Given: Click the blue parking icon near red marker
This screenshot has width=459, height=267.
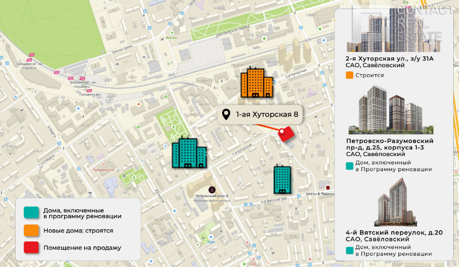Looking at the screenshot, I should [290, 145].
